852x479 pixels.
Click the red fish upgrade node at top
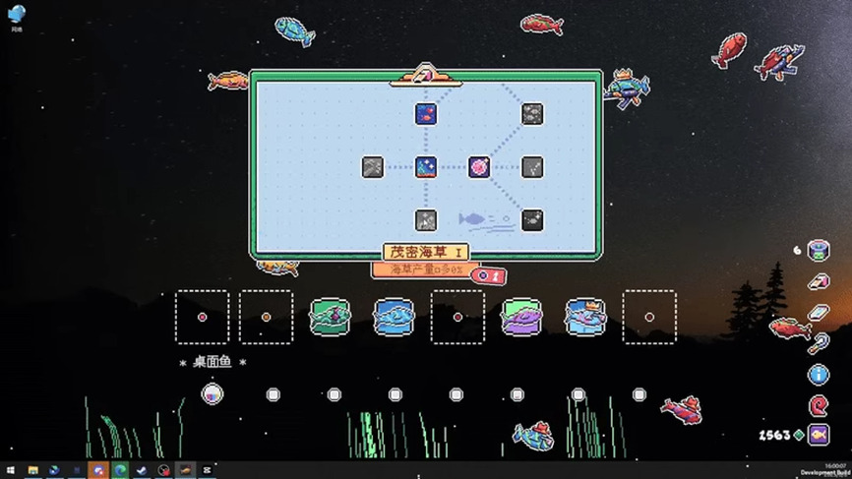click(426, 114)
